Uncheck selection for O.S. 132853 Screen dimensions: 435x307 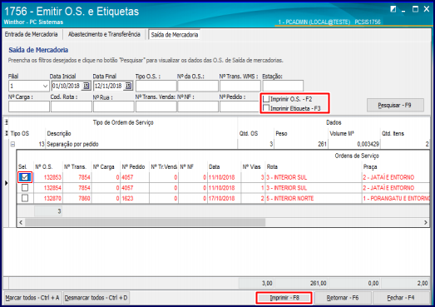pyautogui.click(x=25, y=177)
